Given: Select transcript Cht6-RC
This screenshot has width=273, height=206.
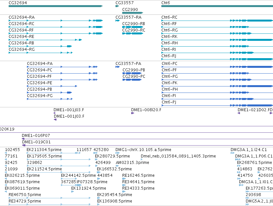Looking at the screenshot, I should coord(217,21).
